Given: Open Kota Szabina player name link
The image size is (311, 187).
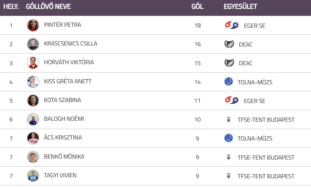Looking at the screenshot, I should pyautogui.click(x=62, y=100).
